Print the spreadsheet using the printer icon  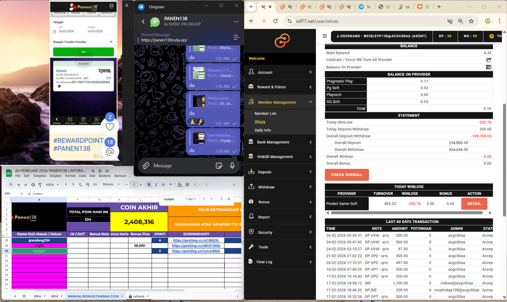[33, 184]
